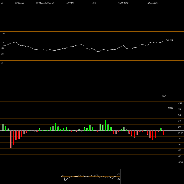The height and width of the screenshot is (184, 184).
Task: Click the end of the white RSI line
Action: [x=163, y=41]
